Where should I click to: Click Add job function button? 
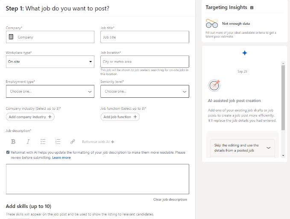(x=120, y=117)
